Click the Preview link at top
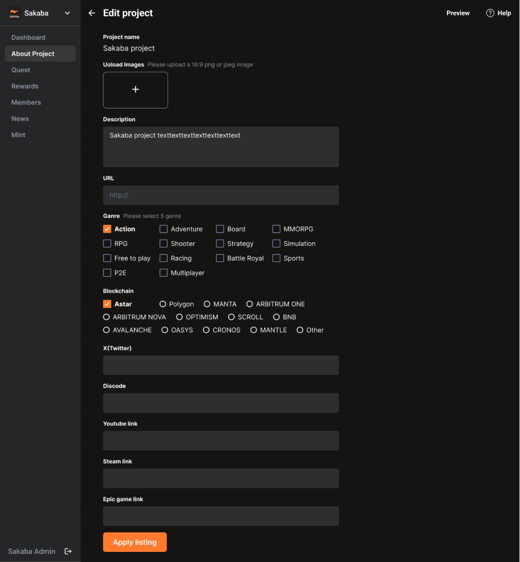The width and height of the screenshot is (520, 562). (458, 13)
